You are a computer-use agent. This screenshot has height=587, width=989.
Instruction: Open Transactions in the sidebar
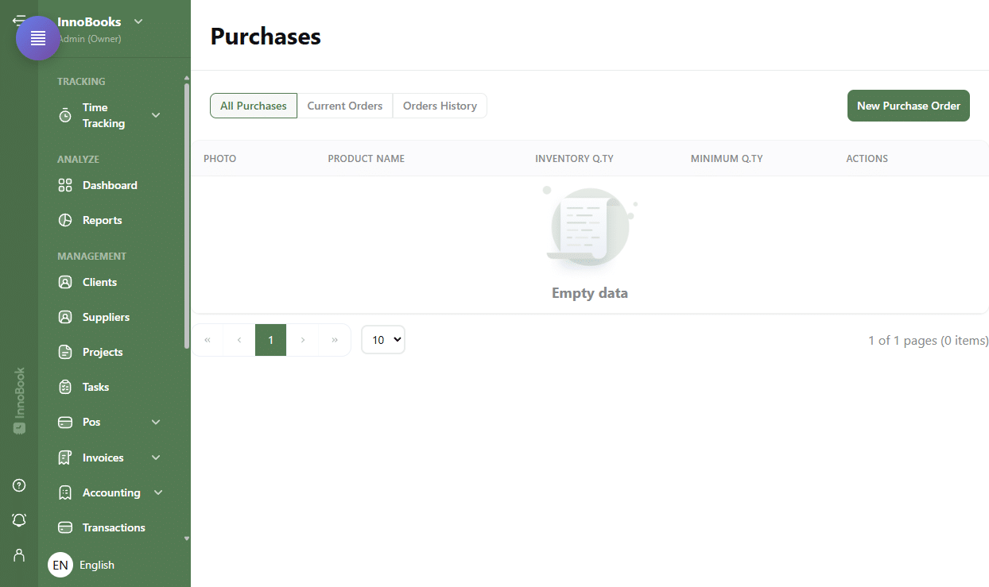114,527
